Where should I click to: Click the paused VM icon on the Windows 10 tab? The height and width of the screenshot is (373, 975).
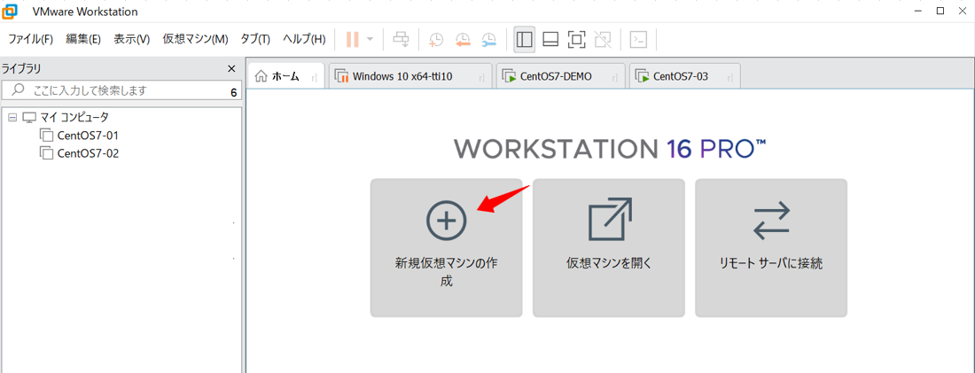341,76
